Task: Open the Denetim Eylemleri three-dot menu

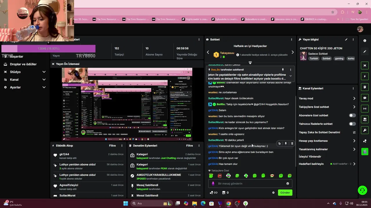Action: [199, 146]
